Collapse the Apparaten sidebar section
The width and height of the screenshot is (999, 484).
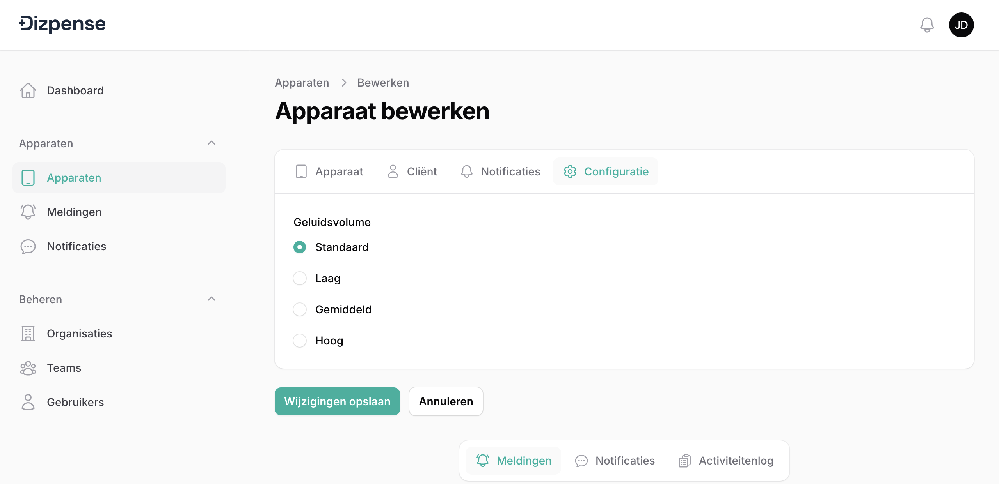pos(212,143)
